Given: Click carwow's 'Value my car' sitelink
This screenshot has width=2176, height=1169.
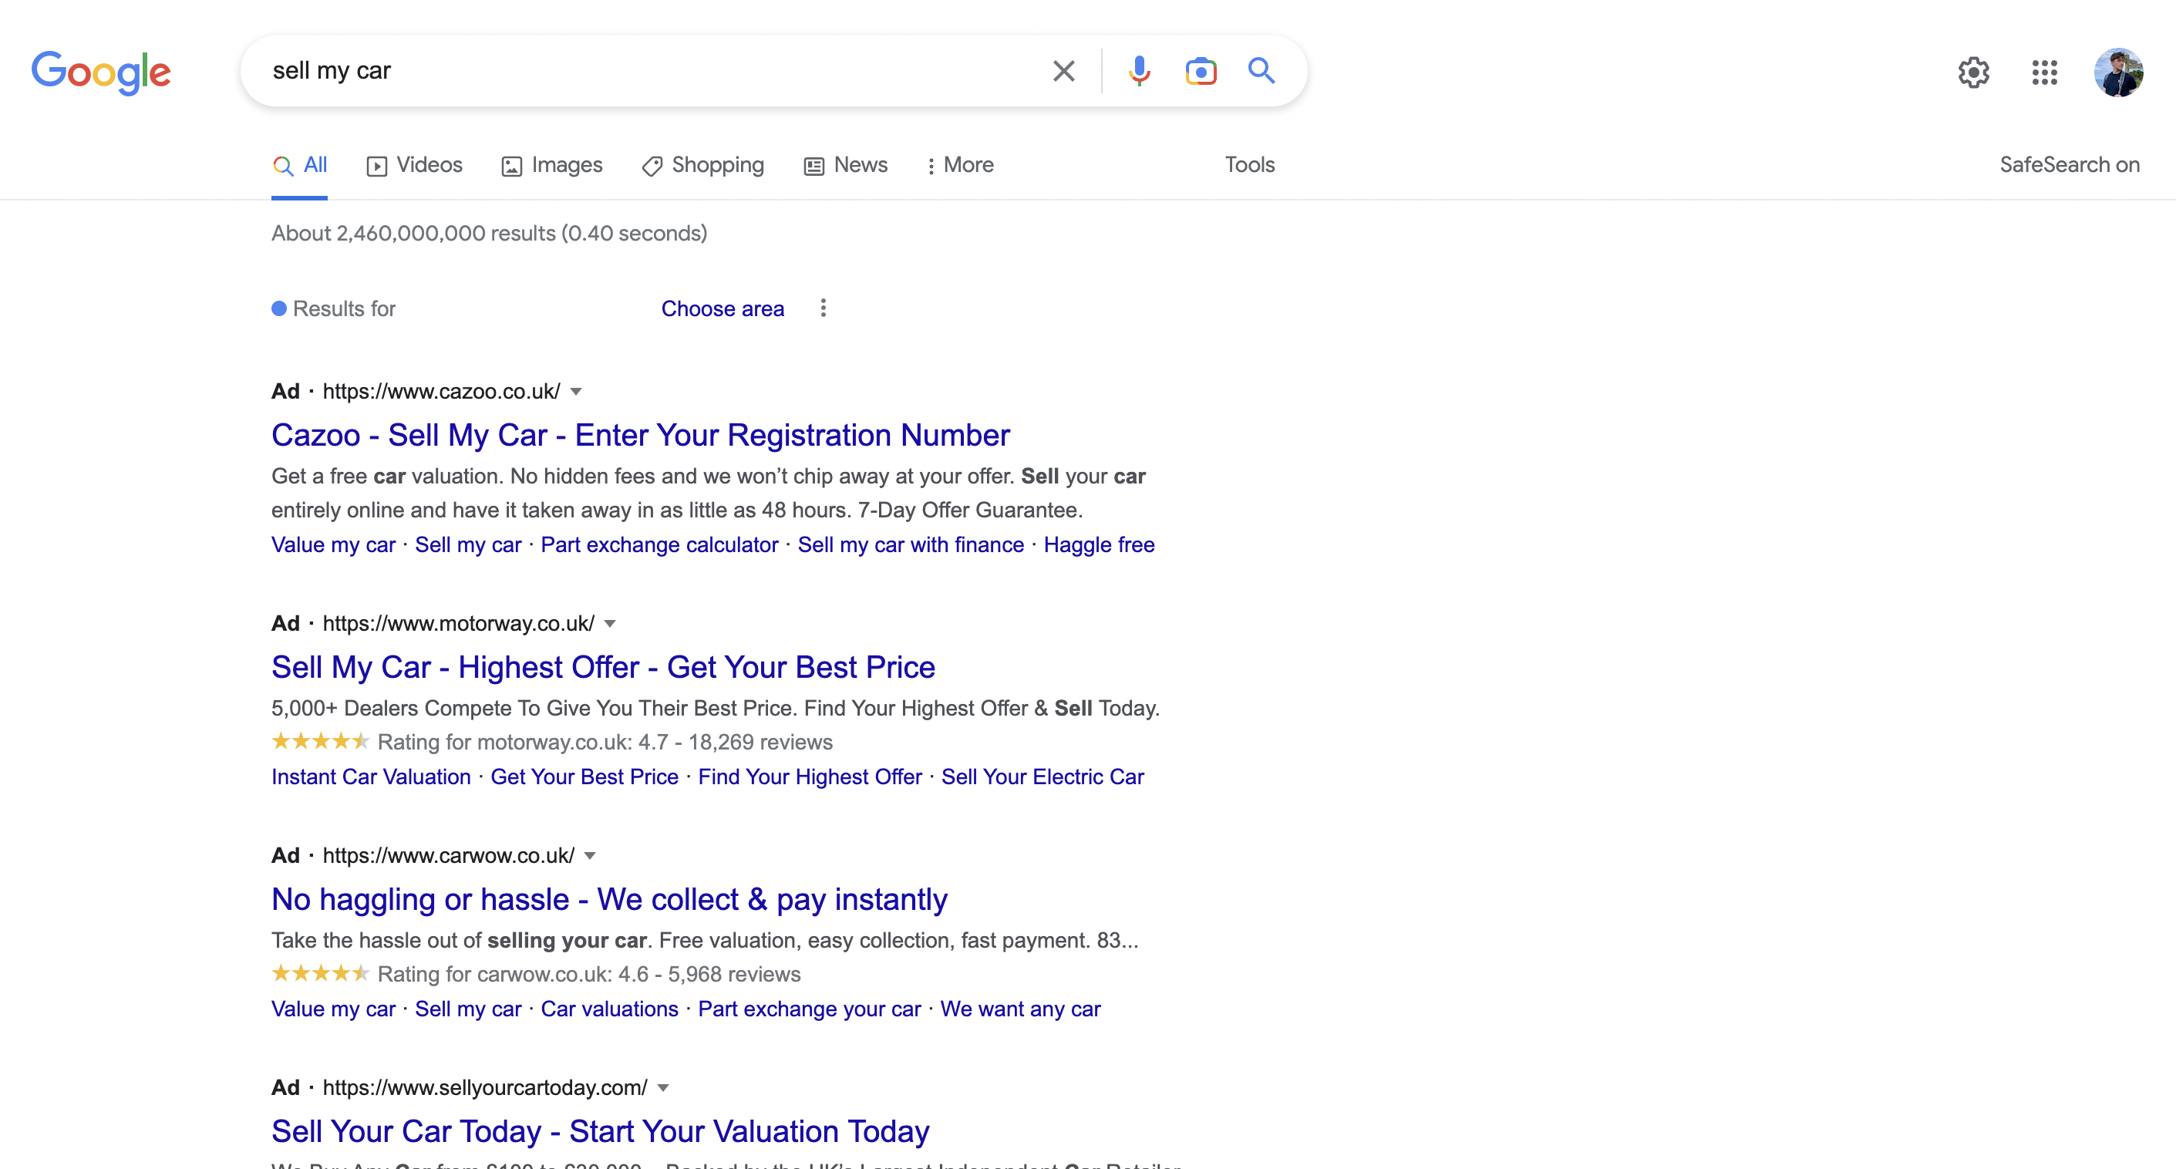Looking at the screenshot, I should pyautogui.click(x=333, y=1010).
